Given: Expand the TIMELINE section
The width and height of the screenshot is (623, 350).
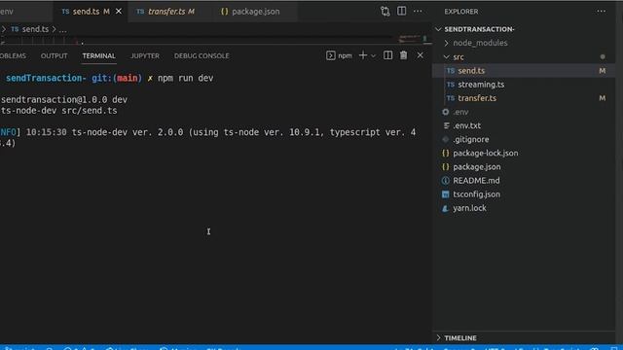Looking at the screenshot, I should click(524, 337).
